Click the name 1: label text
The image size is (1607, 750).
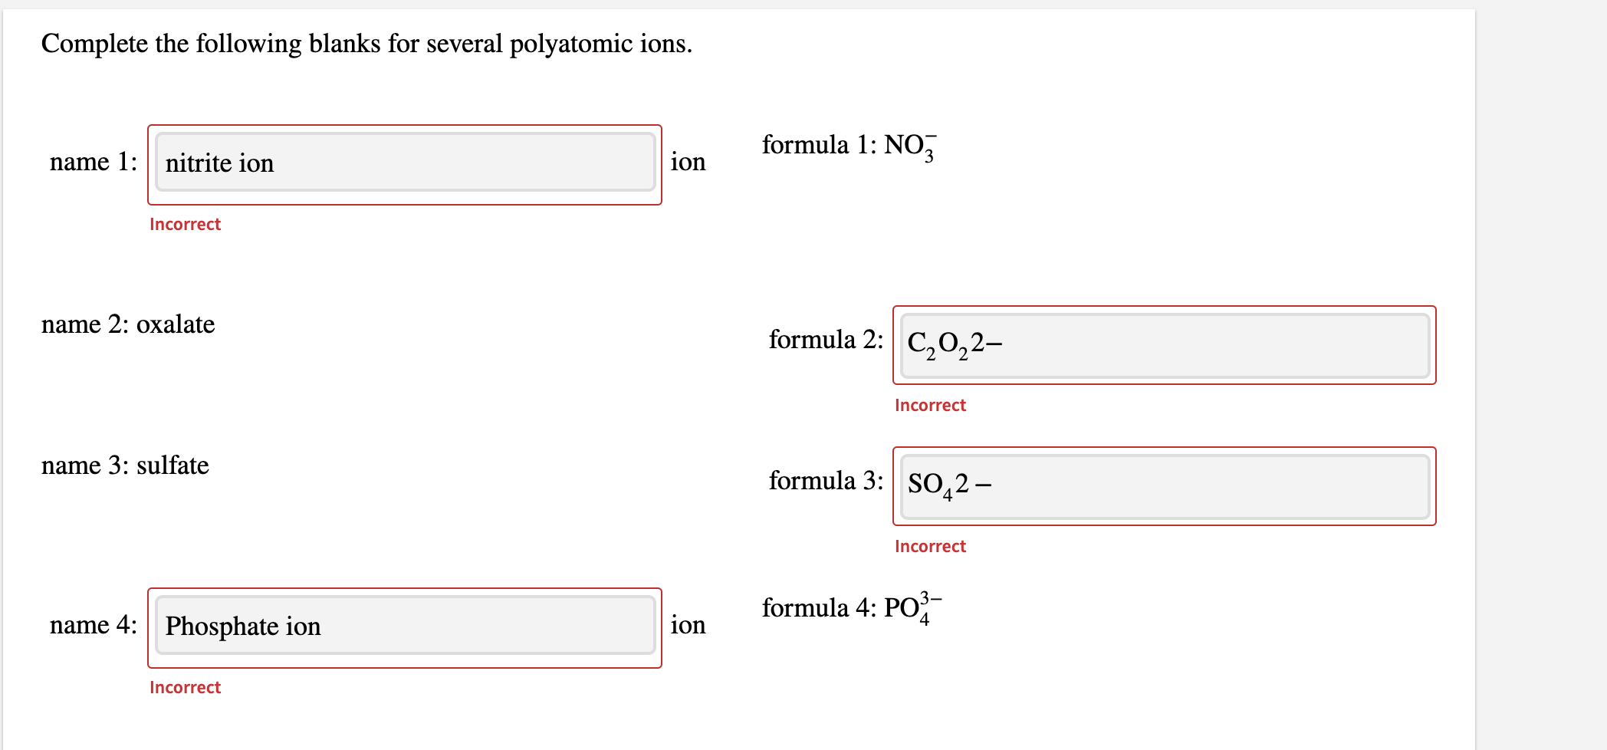click(x=92, y=163)
